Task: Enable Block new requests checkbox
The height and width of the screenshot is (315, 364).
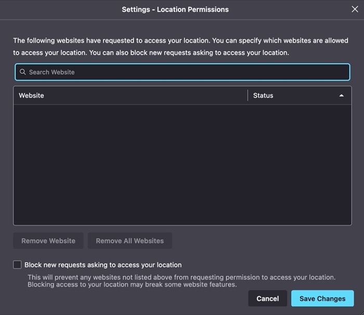Action: coord(18,265)
